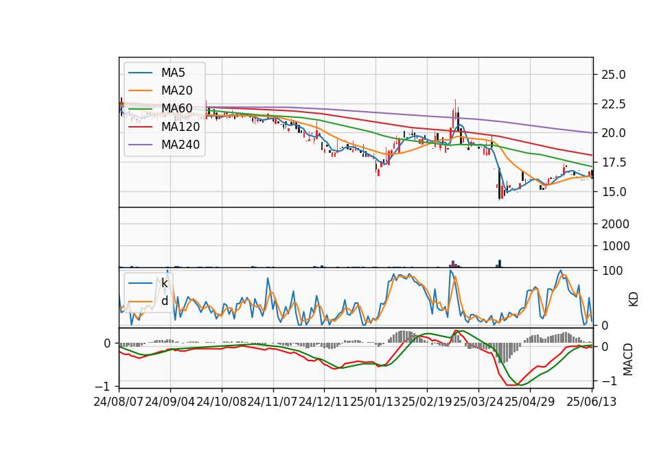Click the d legend label in KD panel

coord(165,301)
